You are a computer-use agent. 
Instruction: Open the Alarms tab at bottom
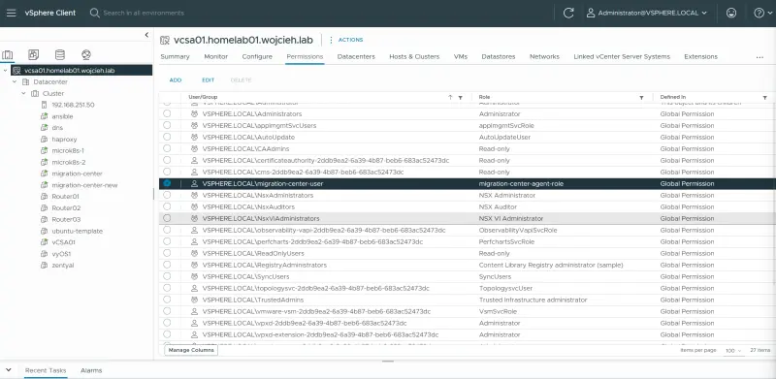pyautogui.click(x=91, y=370)
